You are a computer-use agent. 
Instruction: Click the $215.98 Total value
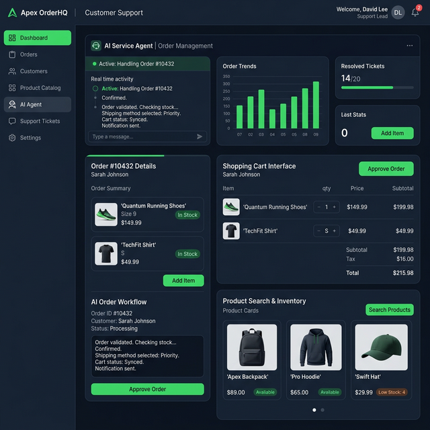[403, 273]
